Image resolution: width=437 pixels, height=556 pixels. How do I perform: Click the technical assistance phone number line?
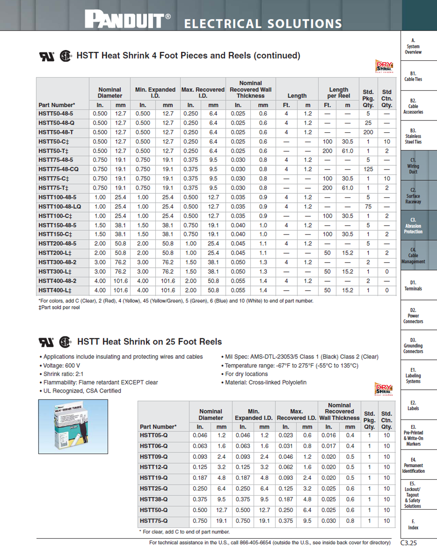[270, 543]
